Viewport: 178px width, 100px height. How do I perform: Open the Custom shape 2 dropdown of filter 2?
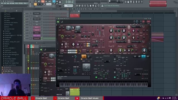pyautogui.click(x=121, y=42)
